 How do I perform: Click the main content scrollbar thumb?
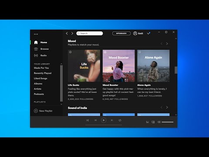[x=176, y=70]
